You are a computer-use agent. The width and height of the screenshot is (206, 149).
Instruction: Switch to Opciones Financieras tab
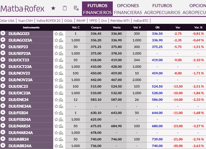click(x=128, y=9)
